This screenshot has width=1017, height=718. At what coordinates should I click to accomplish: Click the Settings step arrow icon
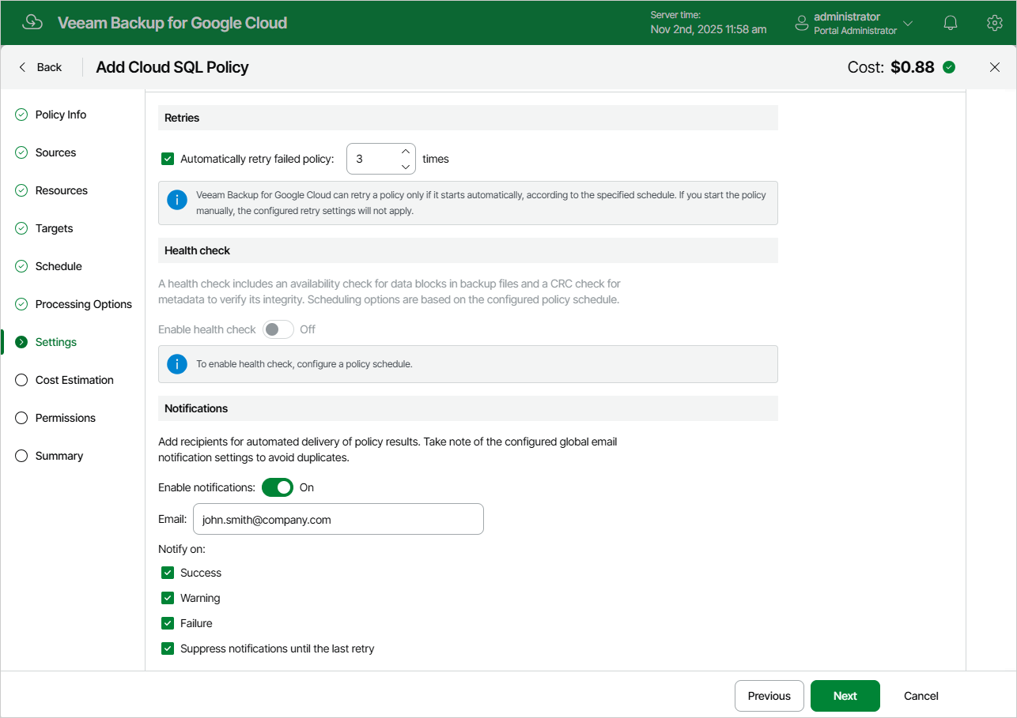21,342
